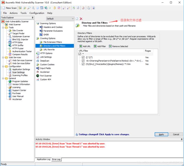Click the Remove Selected button
The height and width of the screenshot is (166, 184).
pos(118,46)
